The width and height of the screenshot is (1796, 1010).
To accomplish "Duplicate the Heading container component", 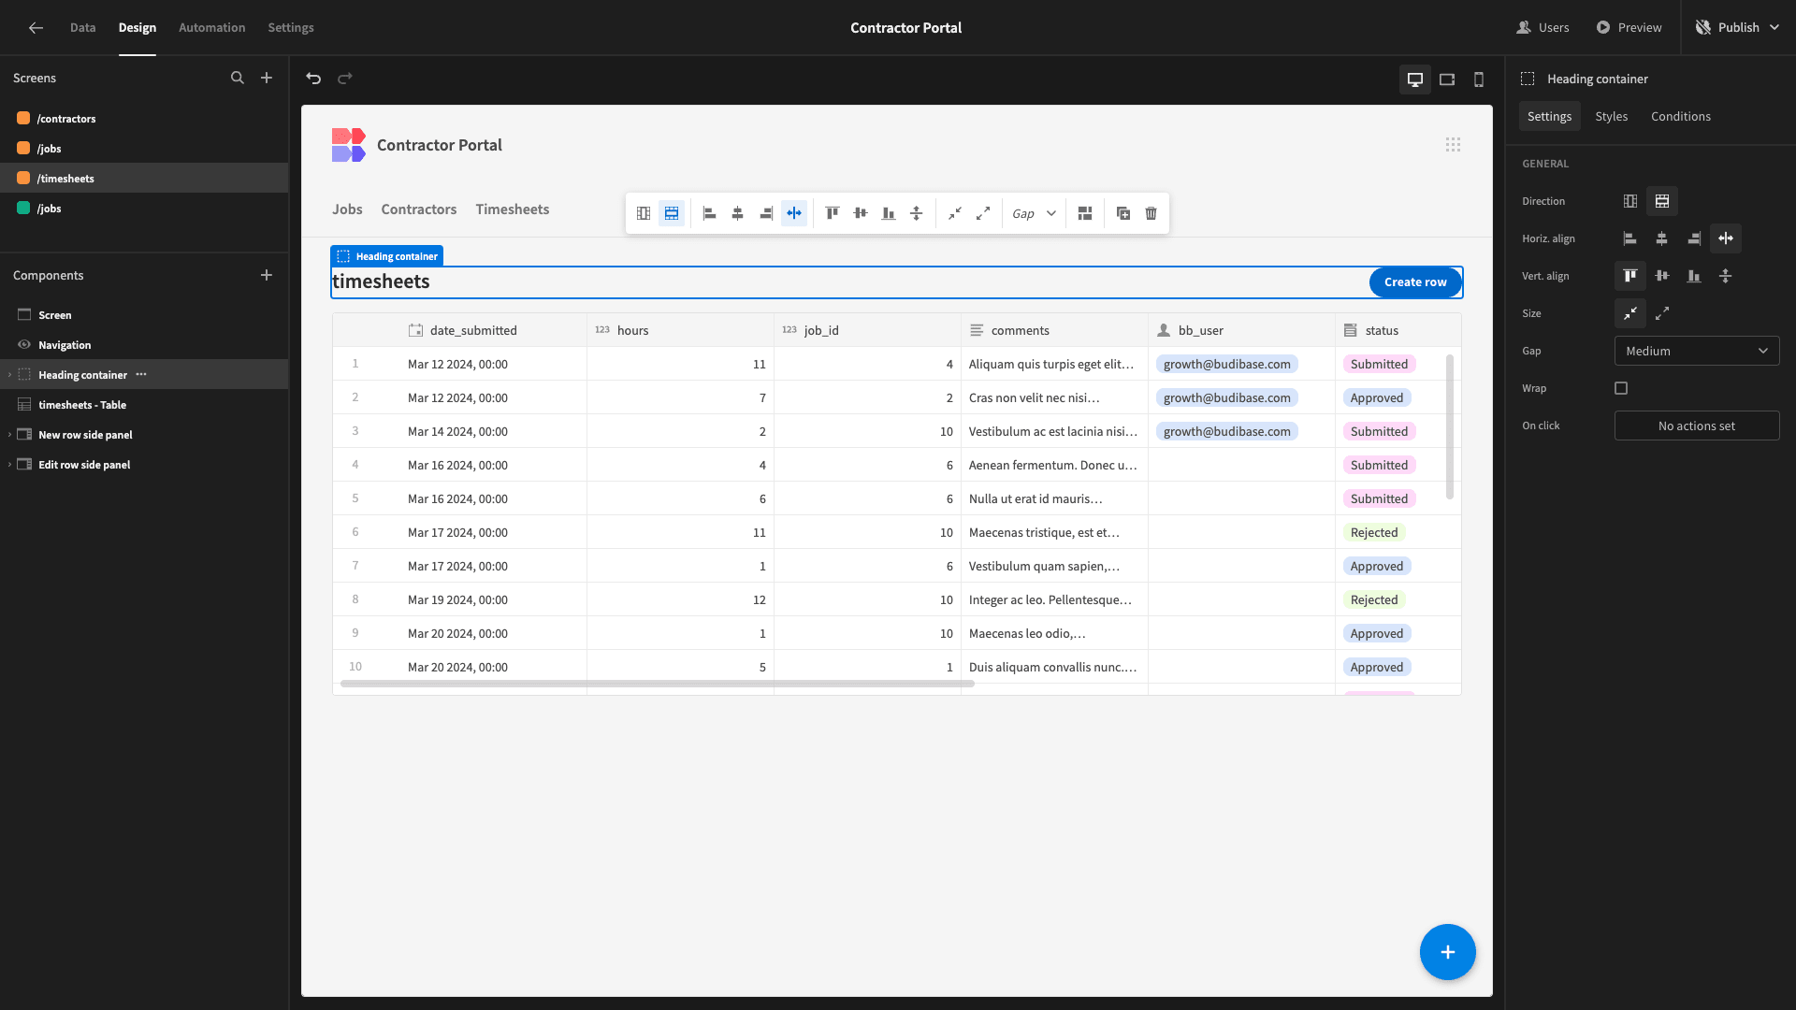I will click(x=1123, y=214).
